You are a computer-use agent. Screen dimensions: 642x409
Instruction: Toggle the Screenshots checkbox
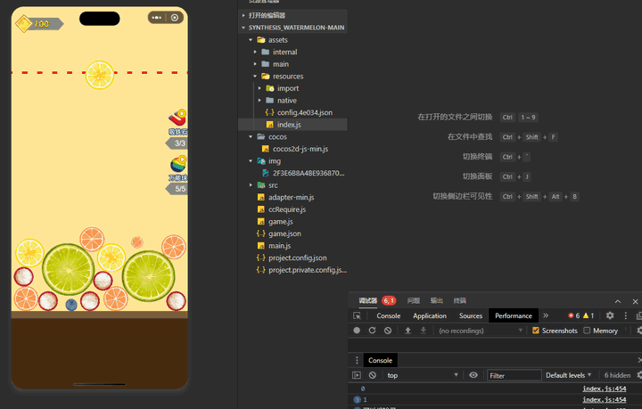(x=536, y=331)
